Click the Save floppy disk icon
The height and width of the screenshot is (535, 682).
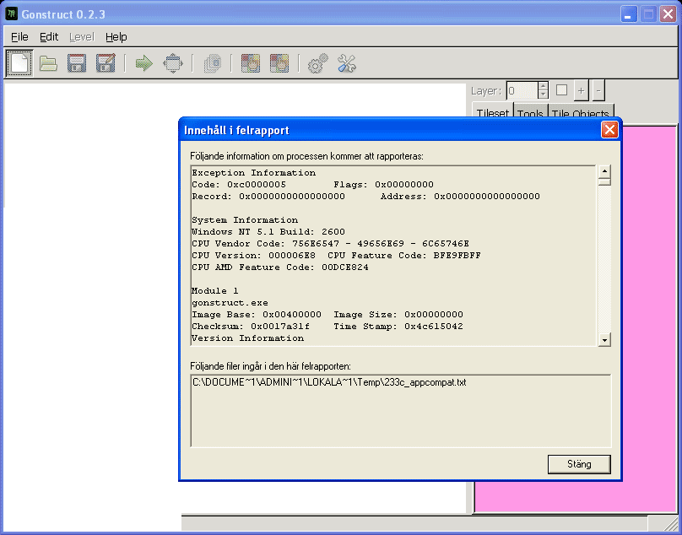coord(77,63)
